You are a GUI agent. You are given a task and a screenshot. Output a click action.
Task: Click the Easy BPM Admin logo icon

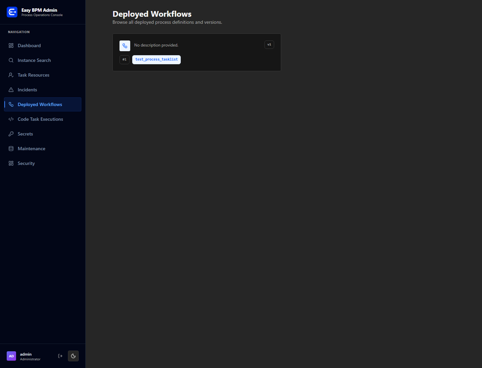coord(12,12)
